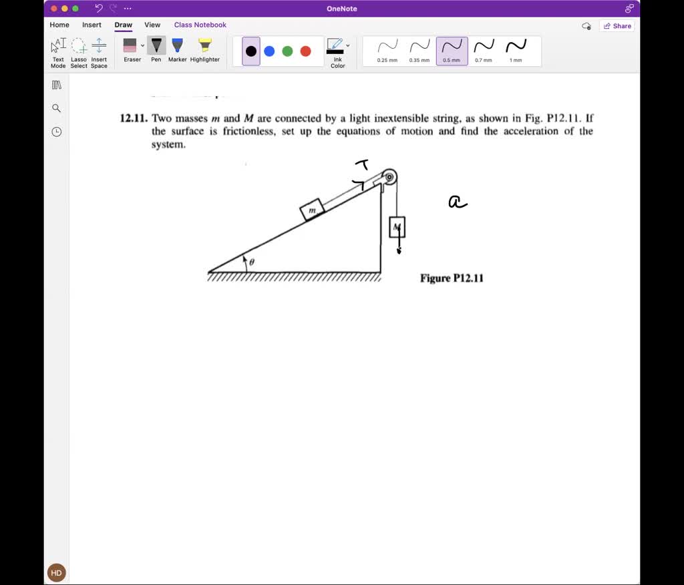Open the notebooks list sidebar icon
684x585 pixels.
tap(56, 84)
